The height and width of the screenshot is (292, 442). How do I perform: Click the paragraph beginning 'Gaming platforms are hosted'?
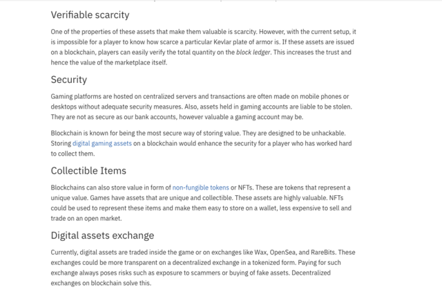coord(201,107)
